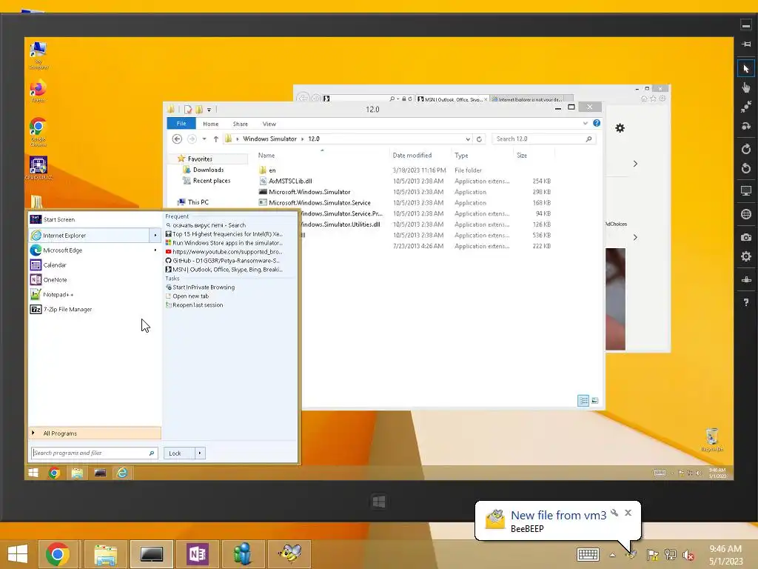
Task: Click the Lock button
Action: 179,453
